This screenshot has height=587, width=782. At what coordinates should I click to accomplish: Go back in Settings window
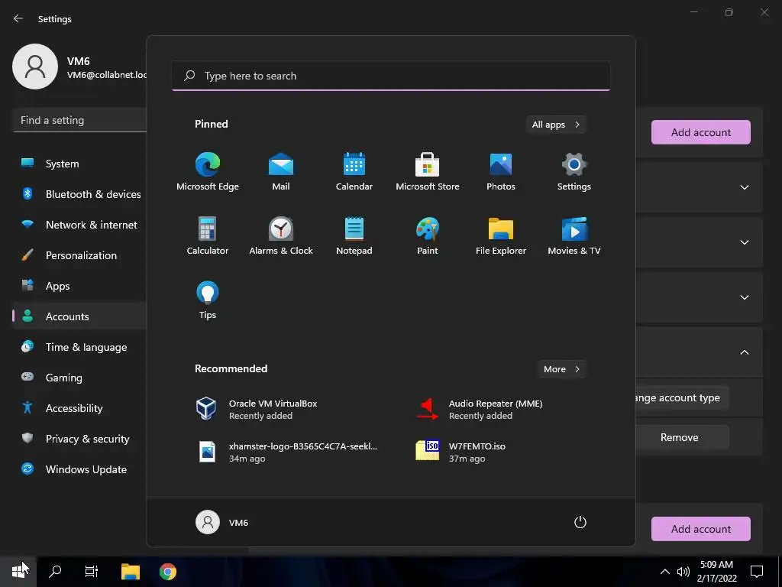[18, 18]
